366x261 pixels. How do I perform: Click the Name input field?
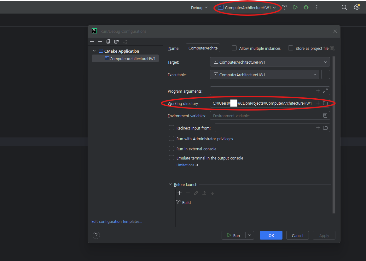[203, 48]
